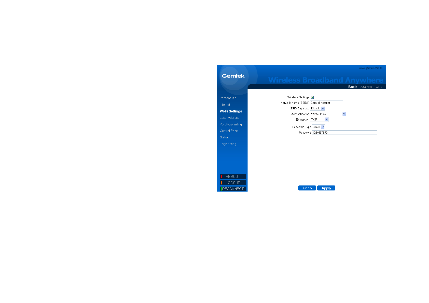Click the Undo button
Viewport: 429px width, 303px height.
(x=307, y=188)
